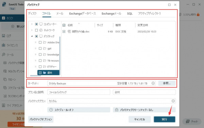Click the コンピューター monitor icon in tree
Image resolution: width=204 pixels, height=128 pixels.
41,24
